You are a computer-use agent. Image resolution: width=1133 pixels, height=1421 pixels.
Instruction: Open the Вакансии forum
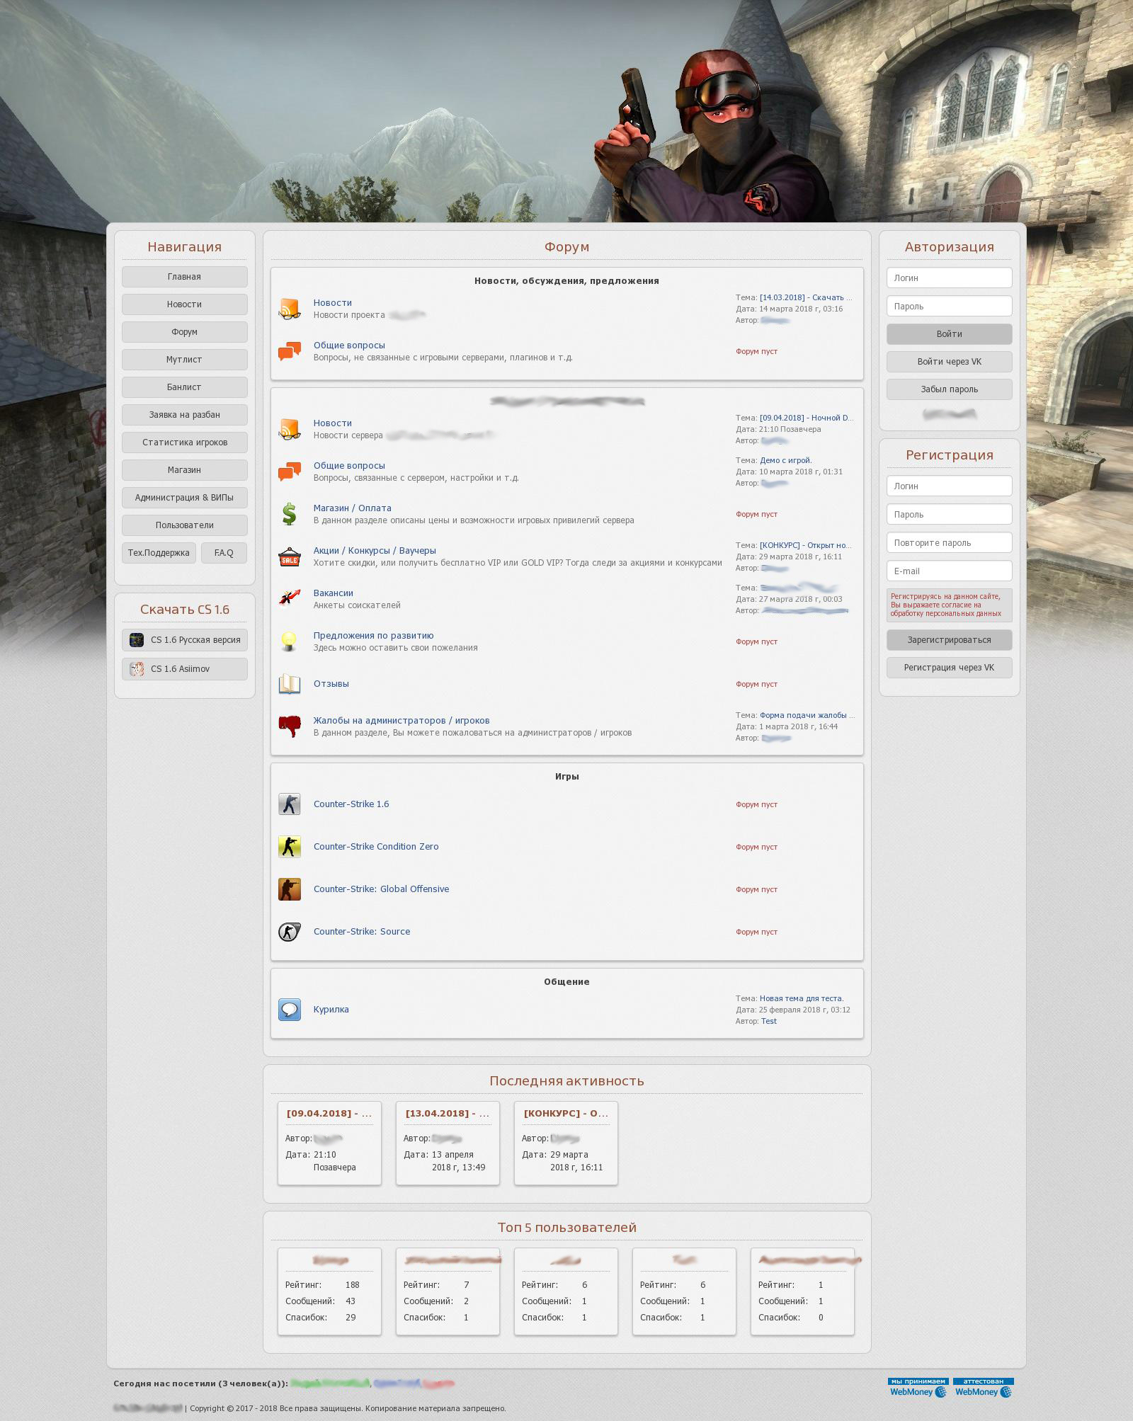point(334,593)
